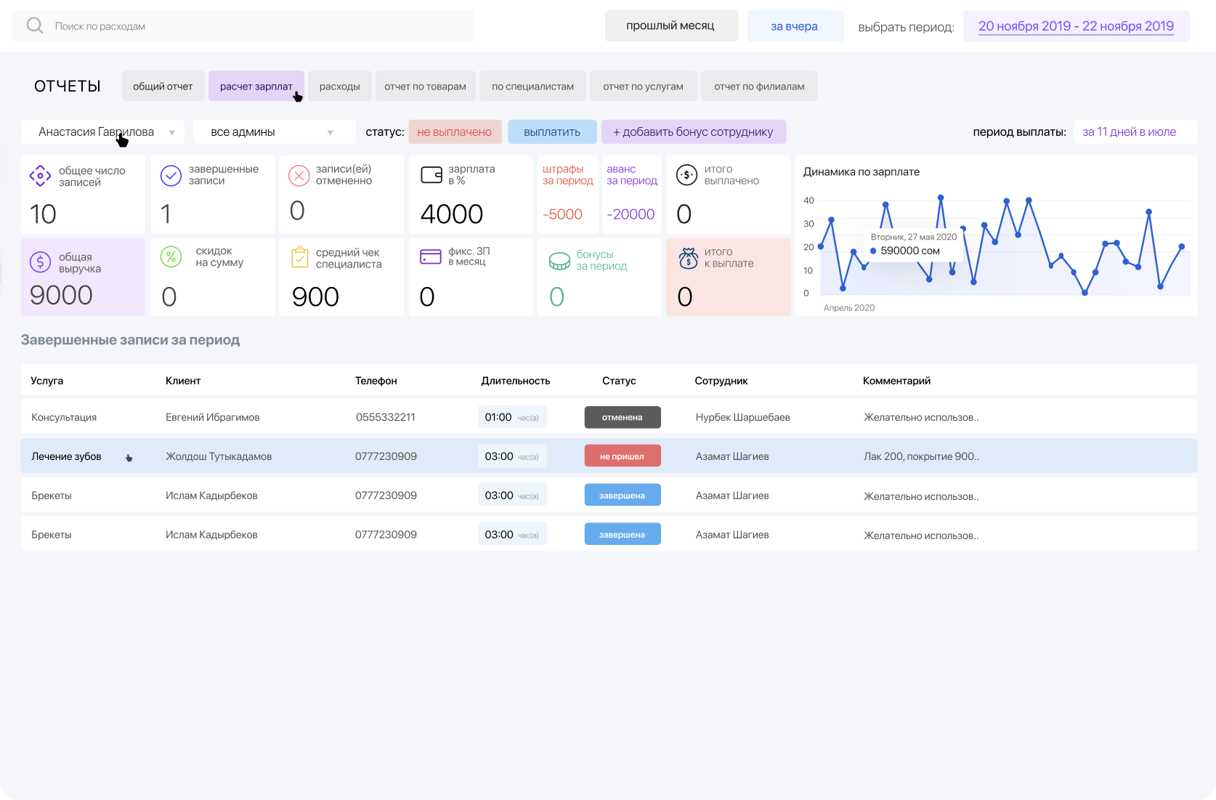Image resolution: width=1216 pixels, height=800 pixels.
Task: Click the money bag payout icon
Action: click(688, 258)
